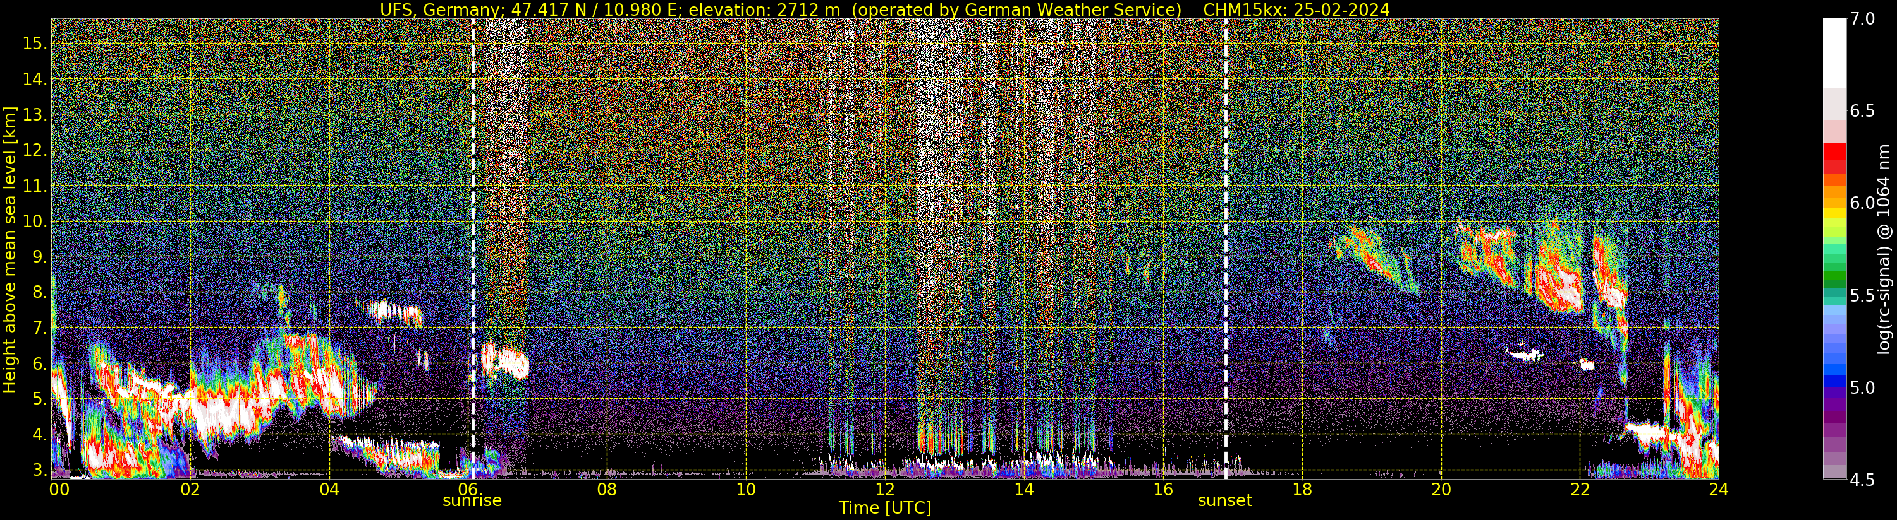Click the '16' time axis tick label
The image size is (1897, 520).
point(1163,489)
